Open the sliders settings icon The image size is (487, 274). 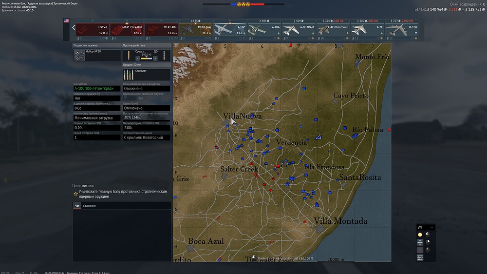pos(420,257)
